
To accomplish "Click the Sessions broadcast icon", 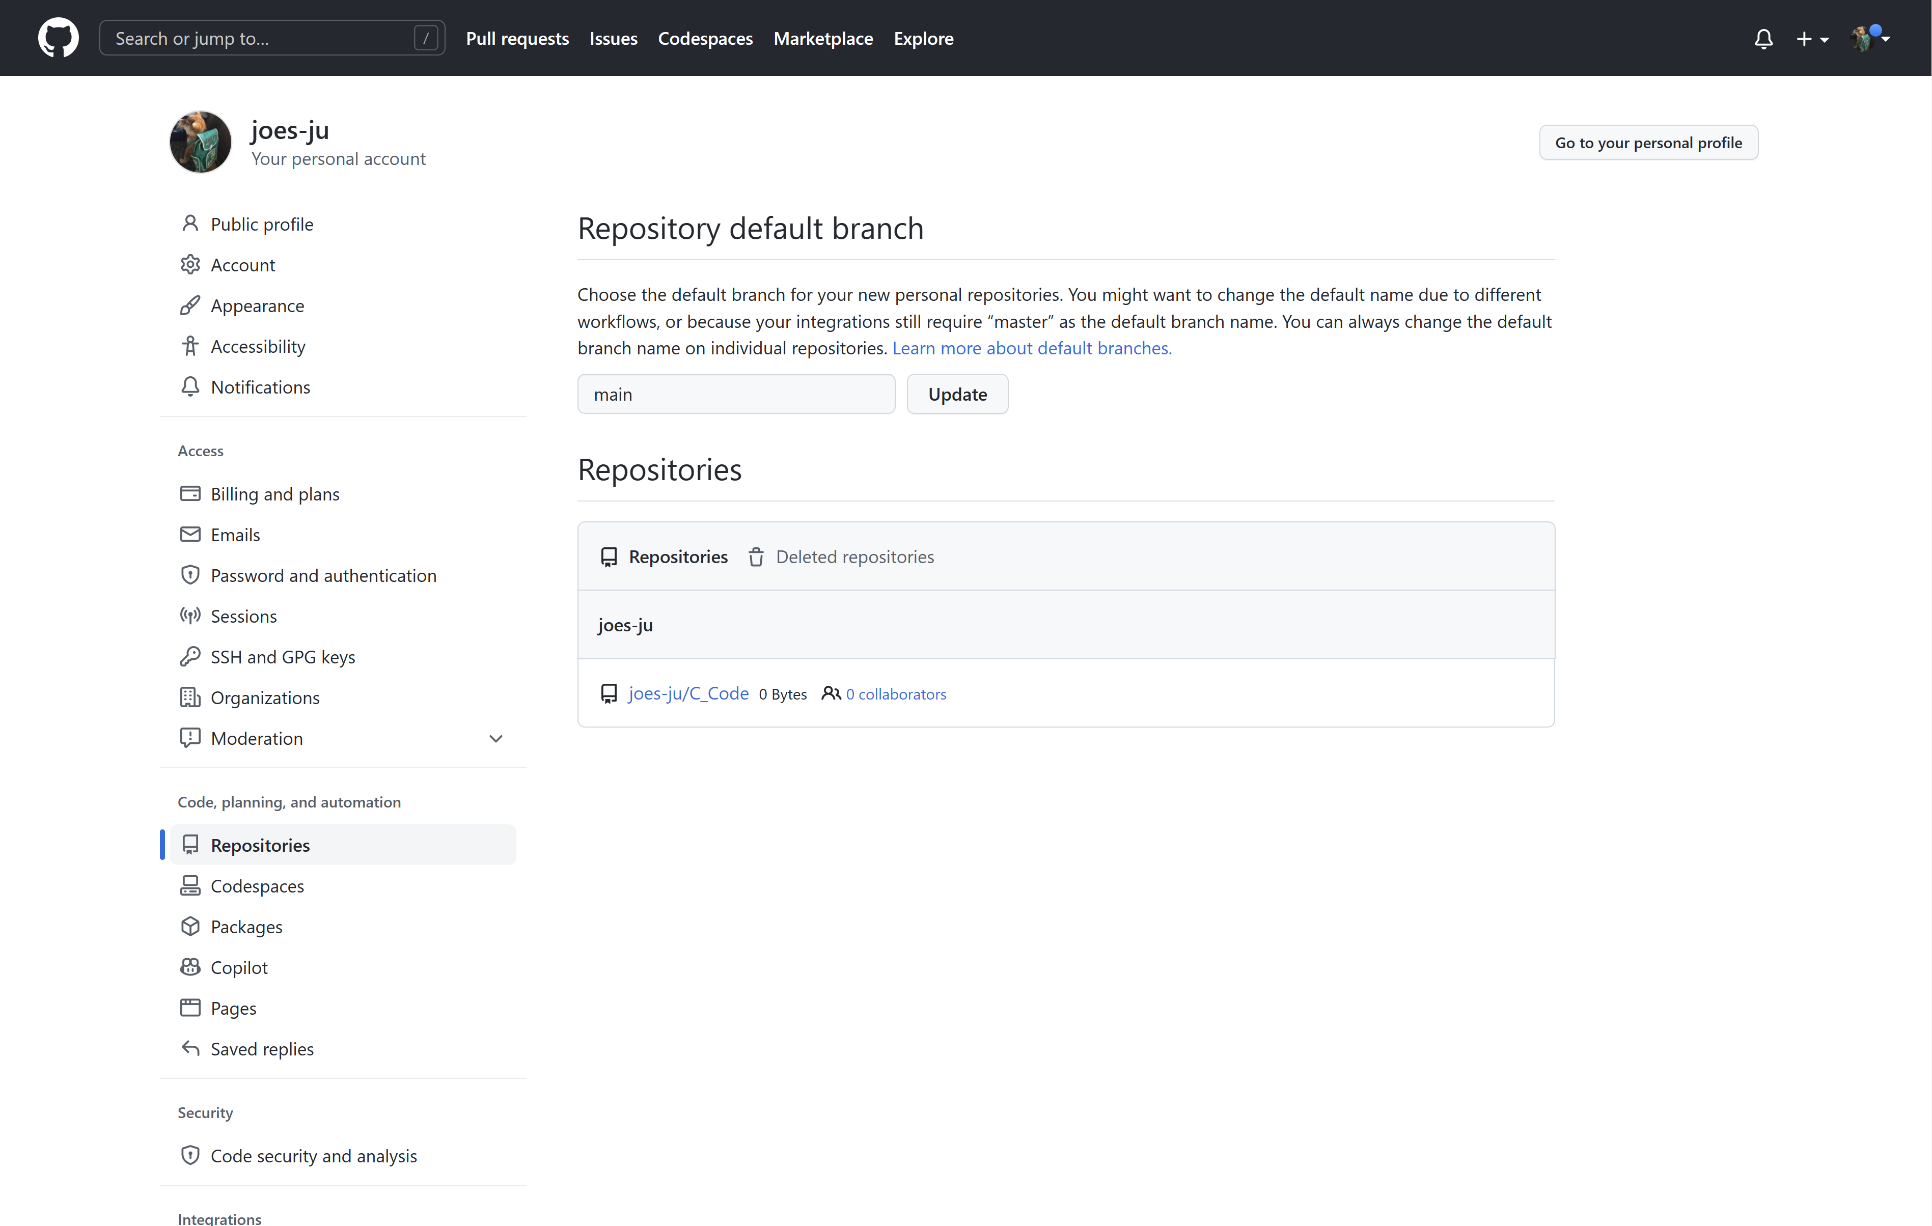I will (x=190, y=616).
